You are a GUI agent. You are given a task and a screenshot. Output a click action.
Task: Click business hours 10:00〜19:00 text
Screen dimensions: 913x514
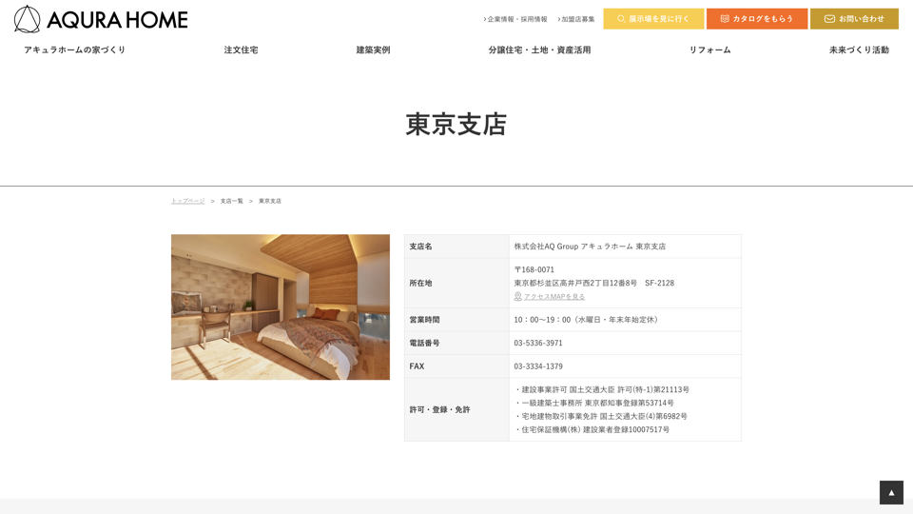tap(586, 320)
